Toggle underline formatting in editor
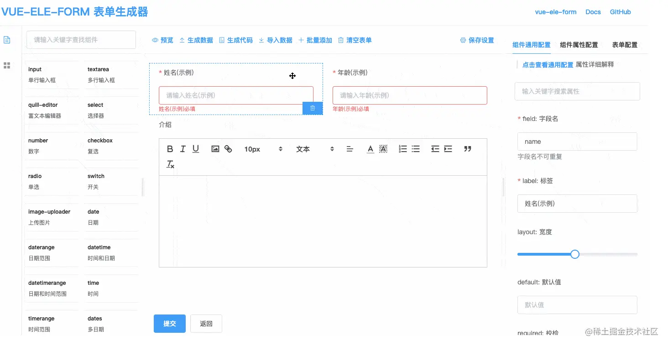Screen dimensions: 668x346 click(x=196, y=149)
